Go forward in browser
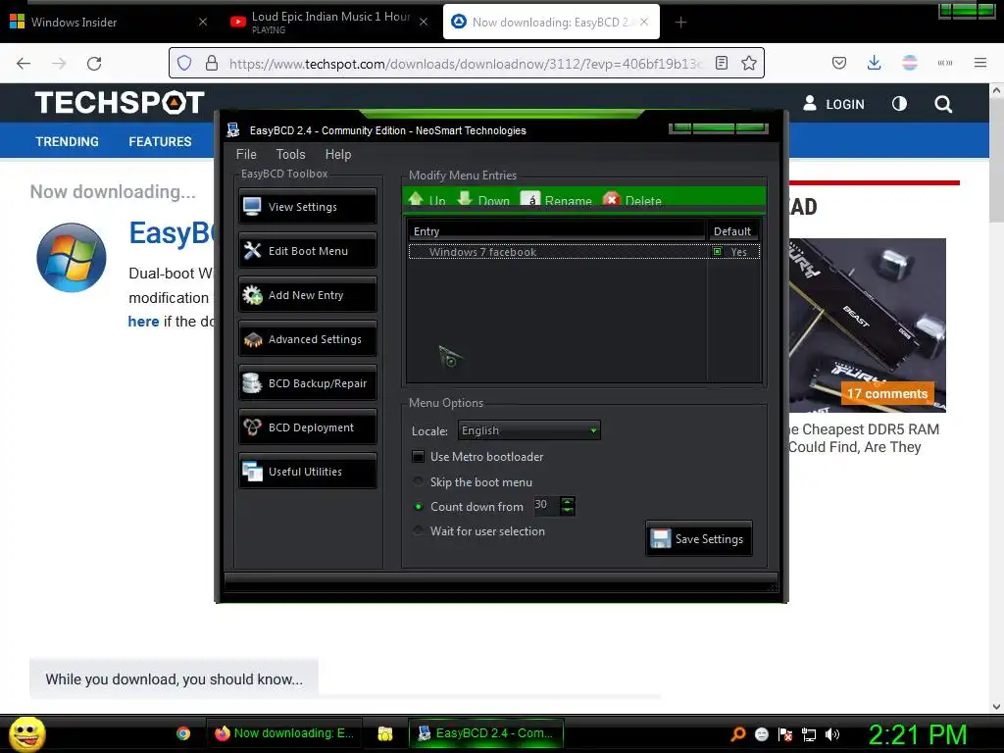 point(59,63)
